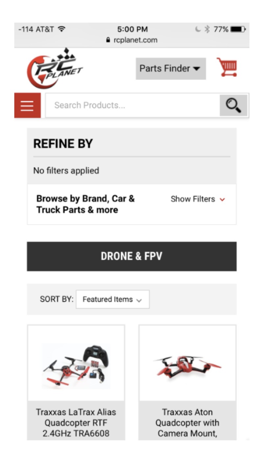256x457 pixels.
Task: Tap the padlock icon beside rcplanet.com
Action: point(108,40)
